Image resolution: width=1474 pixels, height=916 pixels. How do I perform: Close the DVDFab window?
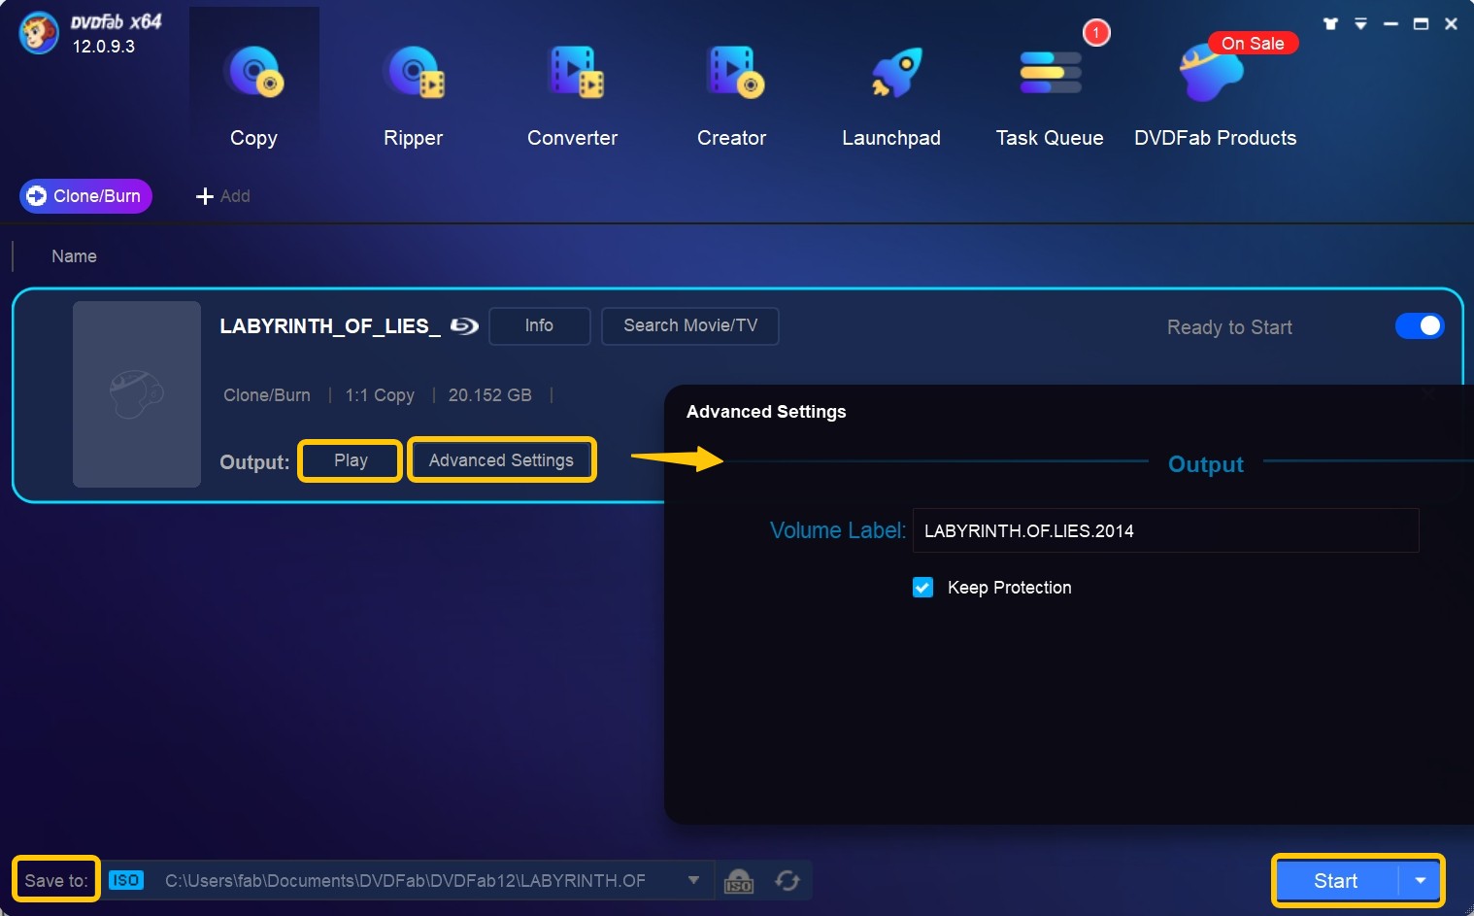[1451, 24]
